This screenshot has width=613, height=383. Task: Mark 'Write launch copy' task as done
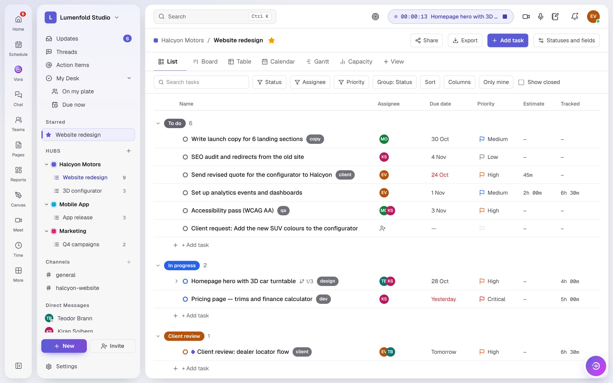[x=185, y=139]
